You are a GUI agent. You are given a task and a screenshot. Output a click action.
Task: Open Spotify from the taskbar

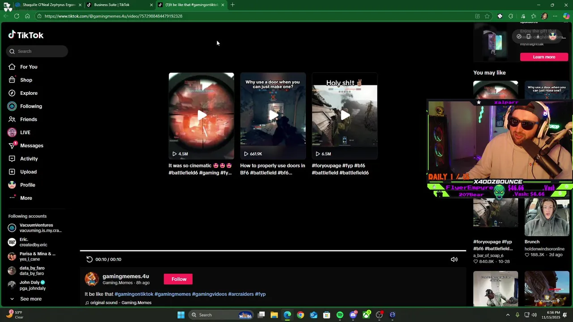point(340,315)
